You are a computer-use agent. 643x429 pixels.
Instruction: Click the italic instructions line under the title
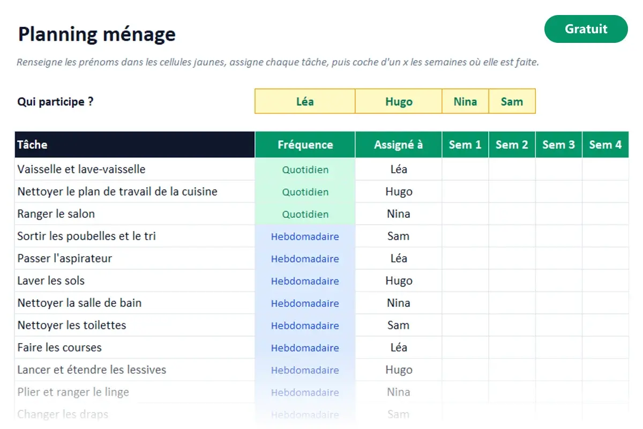278,62
